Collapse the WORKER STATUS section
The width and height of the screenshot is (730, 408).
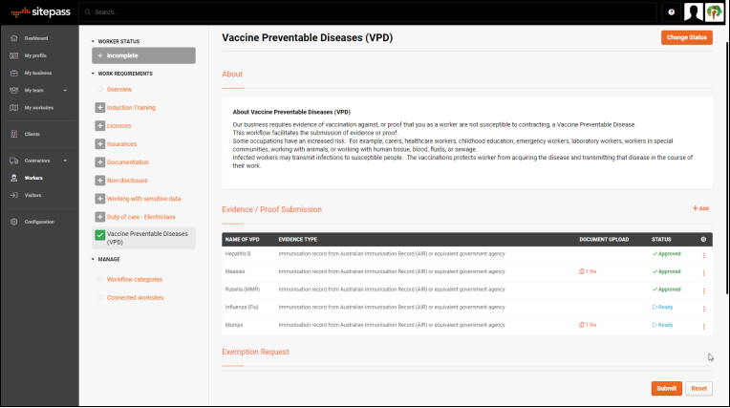coord(93,41)
